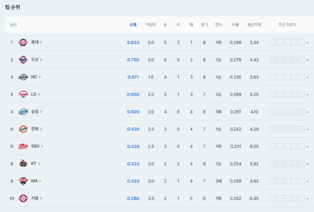This screenshot has height=212, width=314.
Task: Click the KT Wiz team logo
Action: click(x=23, y=164)
